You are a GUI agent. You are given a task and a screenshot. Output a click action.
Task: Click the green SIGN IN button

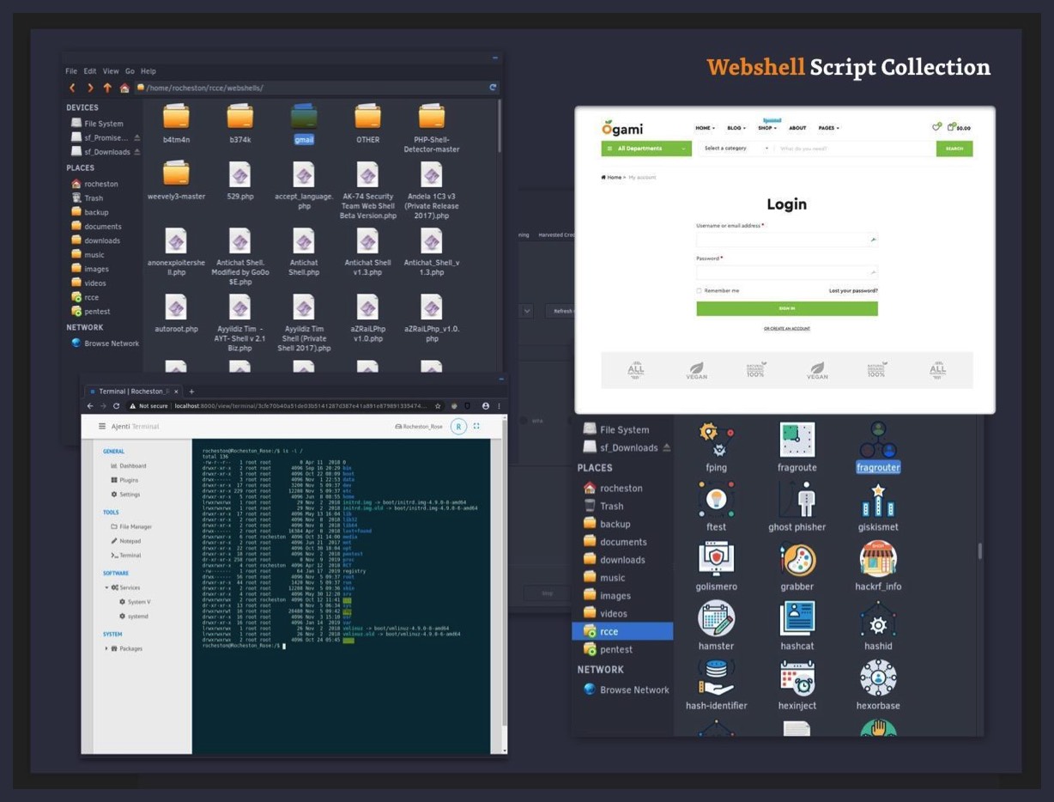pyautogui.click(x=787, y=308)
